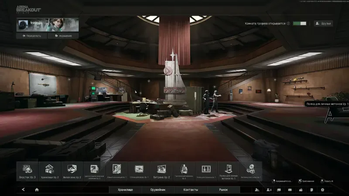
Task: Select the diamond marker by the right shelves
Action: (x=275, y=80)
